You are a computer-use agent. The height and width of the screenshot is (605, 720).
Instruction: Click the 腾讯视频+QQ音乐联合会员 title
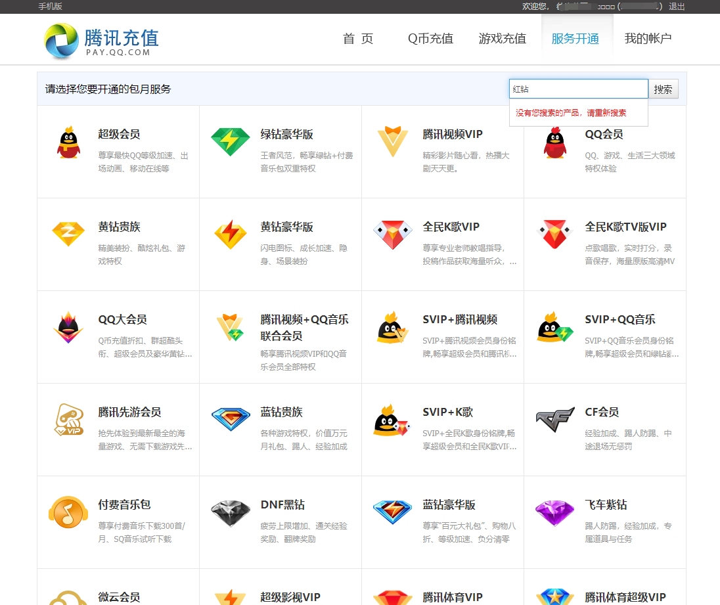click(x=304, y=328)
